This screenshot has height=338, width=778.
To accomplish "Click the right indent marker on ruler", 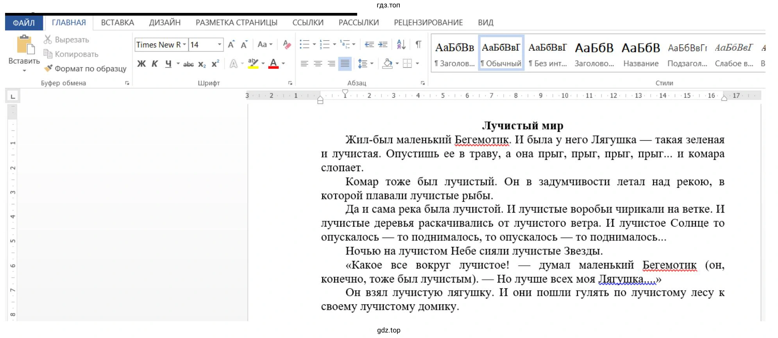I will (x=724, y=98).
